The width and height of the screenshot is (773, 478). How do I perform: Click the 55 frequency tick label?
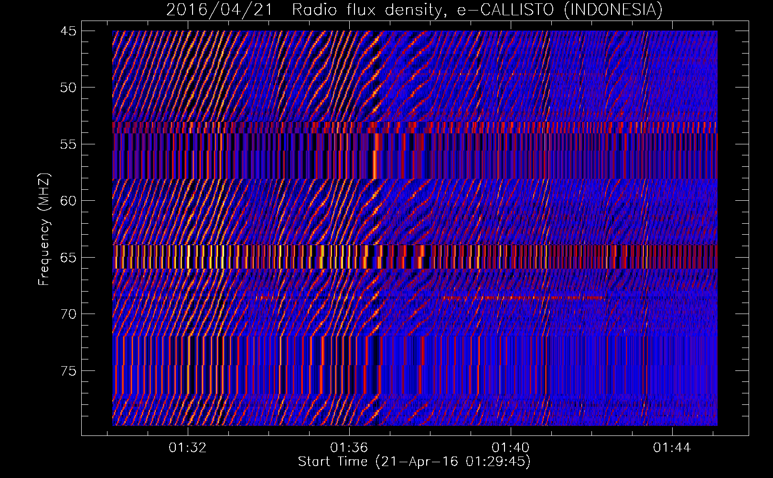click(68, 144)
